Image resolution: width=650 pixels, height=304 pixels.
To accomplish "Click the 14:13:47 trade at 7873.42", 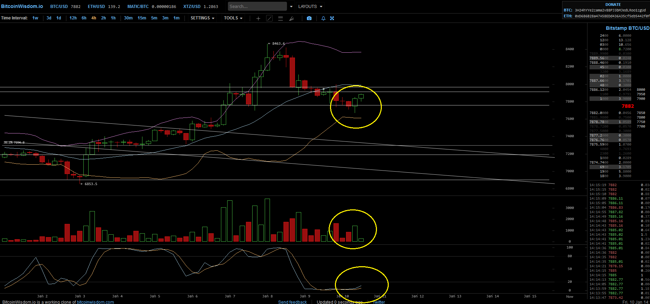I will pos(620,298).
